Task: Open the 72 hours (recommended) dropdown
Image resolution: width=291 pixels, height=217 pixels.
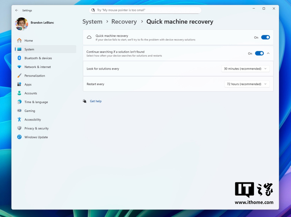Action: pos(247,84)
